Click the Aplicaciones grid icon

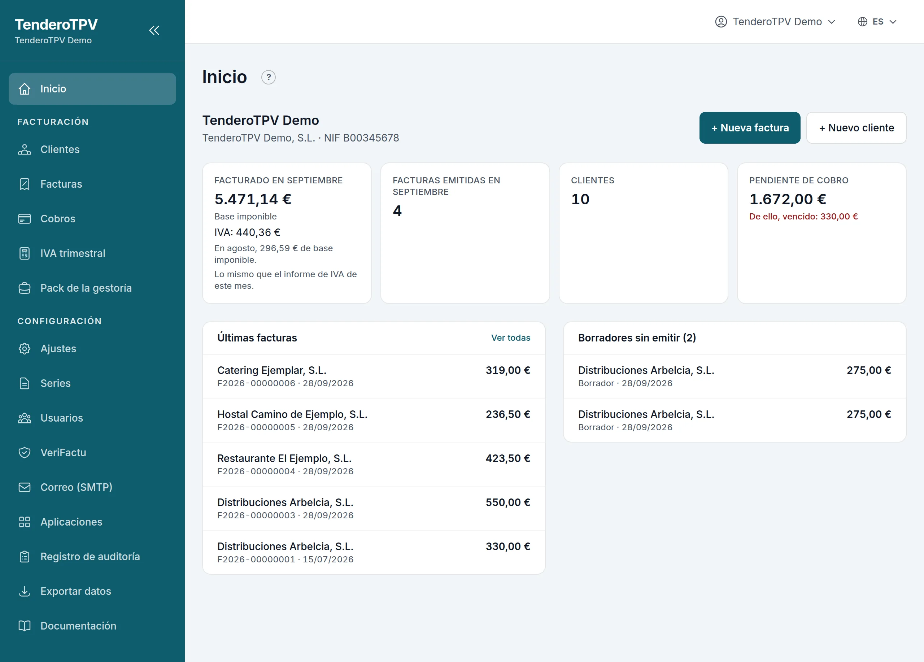(x=25, y=522)
